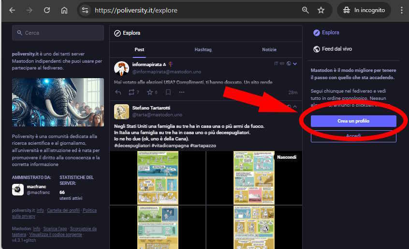Open the Chrome three-dot menu
The height and width of the screenshot is (249, 409).
(401, 10)
